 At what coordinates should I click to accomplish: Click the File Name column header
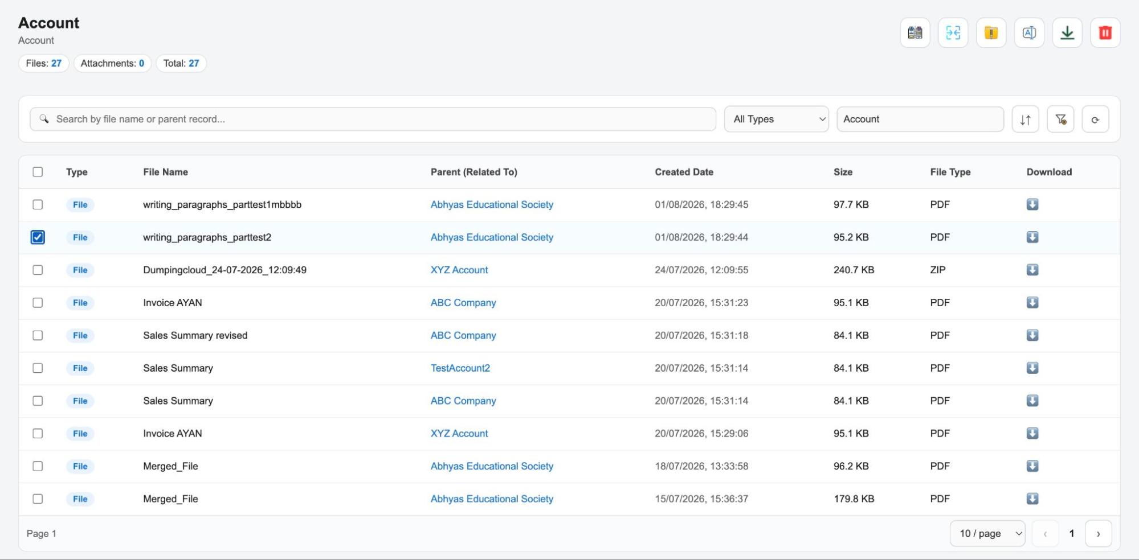pos(165,172)
